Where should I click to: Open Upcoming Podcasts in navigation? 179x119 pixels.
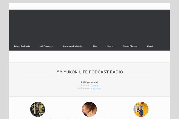pos(72,46)
